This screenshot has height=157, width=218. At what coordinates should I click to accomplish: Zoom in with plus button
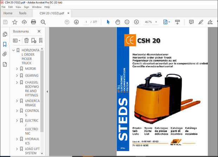[136, 22]
